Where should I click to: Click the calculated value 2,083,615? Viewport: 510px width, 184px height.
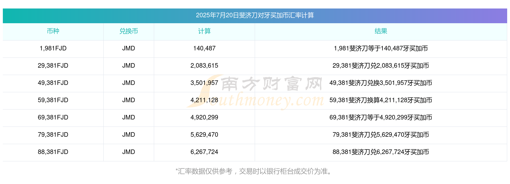click(204, 66)
